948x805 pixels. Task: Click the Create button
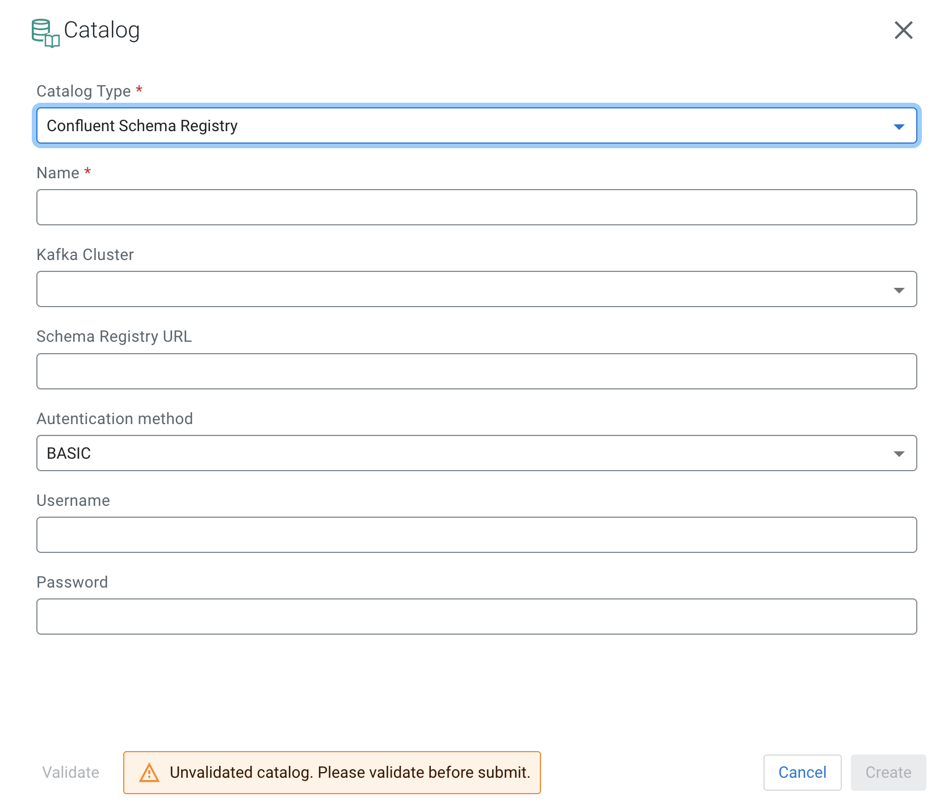tap(888, 773)
